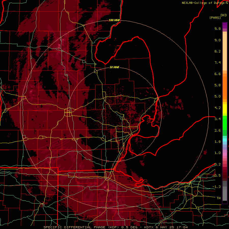
Task: Click the 7.4 scale value
Action: (218, 63)
